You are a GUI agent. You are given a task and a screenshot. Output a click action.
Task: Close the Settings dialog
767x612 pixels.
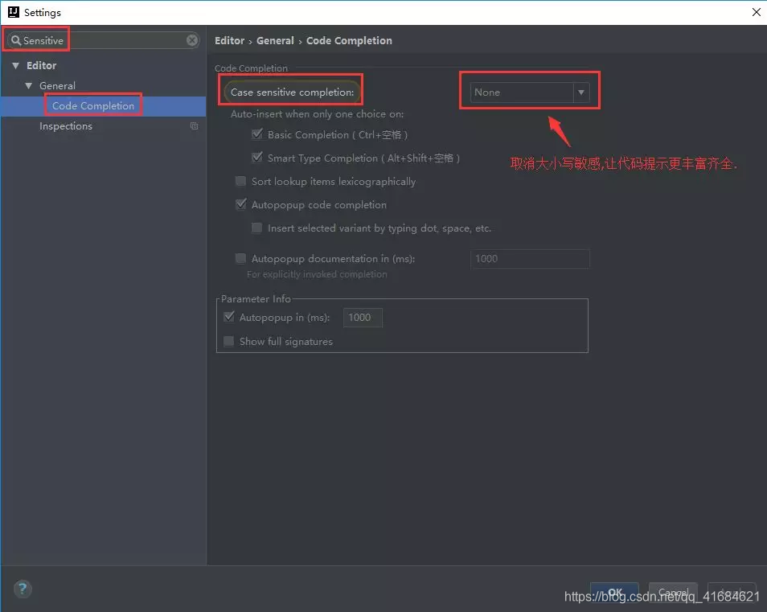(x=756, y=12)
